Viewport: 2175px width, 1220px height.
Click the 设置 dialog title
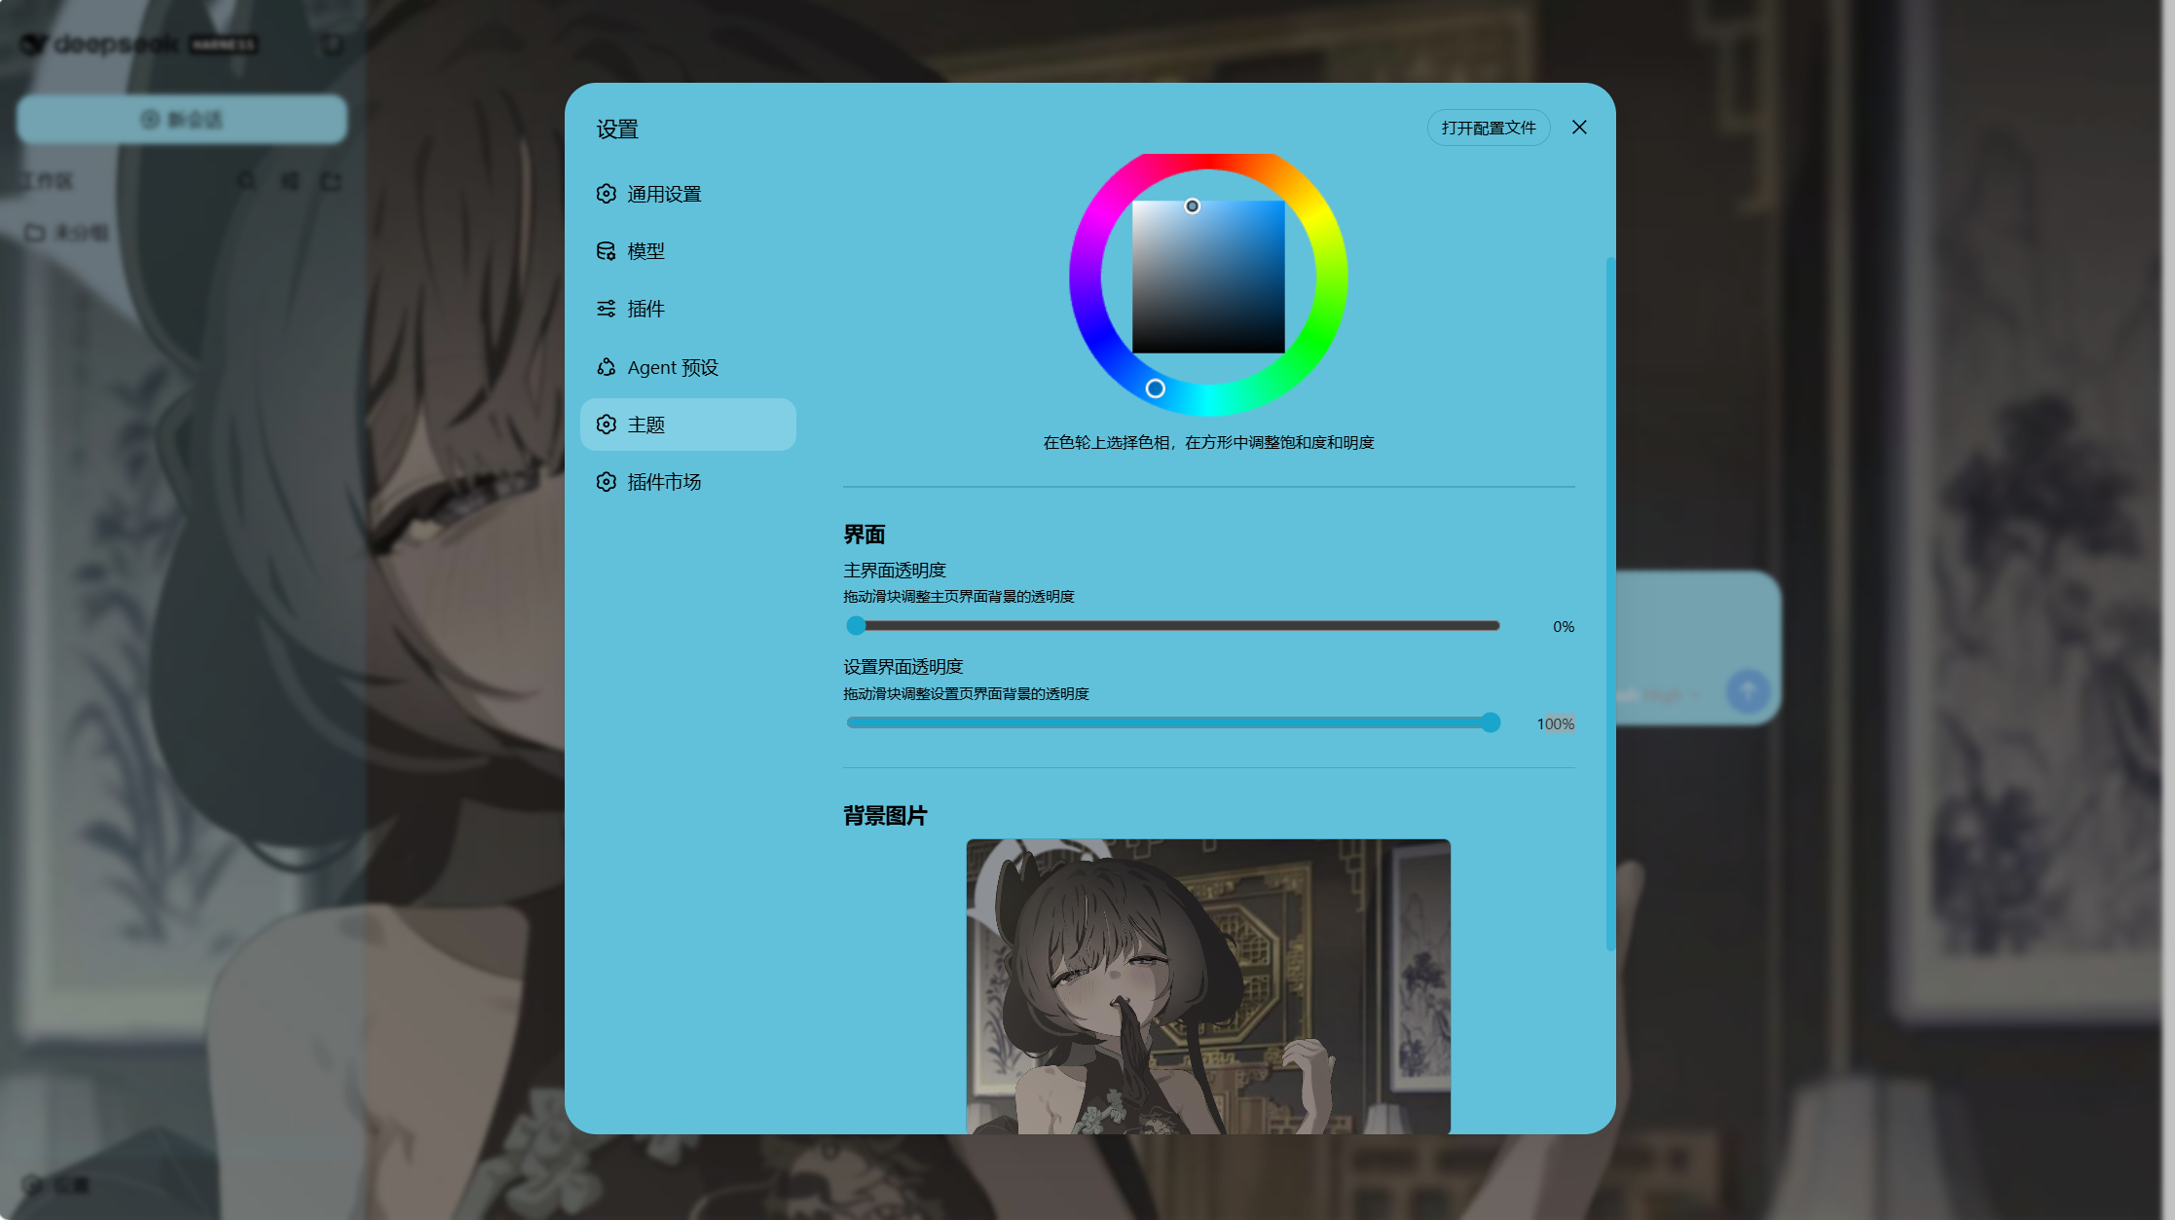point(617,129)
